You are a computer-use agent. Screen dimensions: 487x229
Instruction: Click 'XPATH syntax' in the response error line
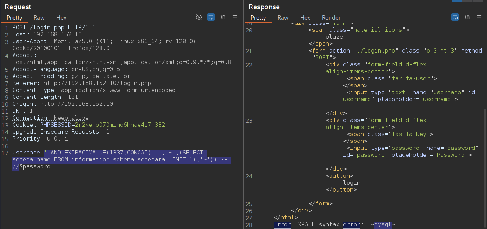tap(319, 225)
